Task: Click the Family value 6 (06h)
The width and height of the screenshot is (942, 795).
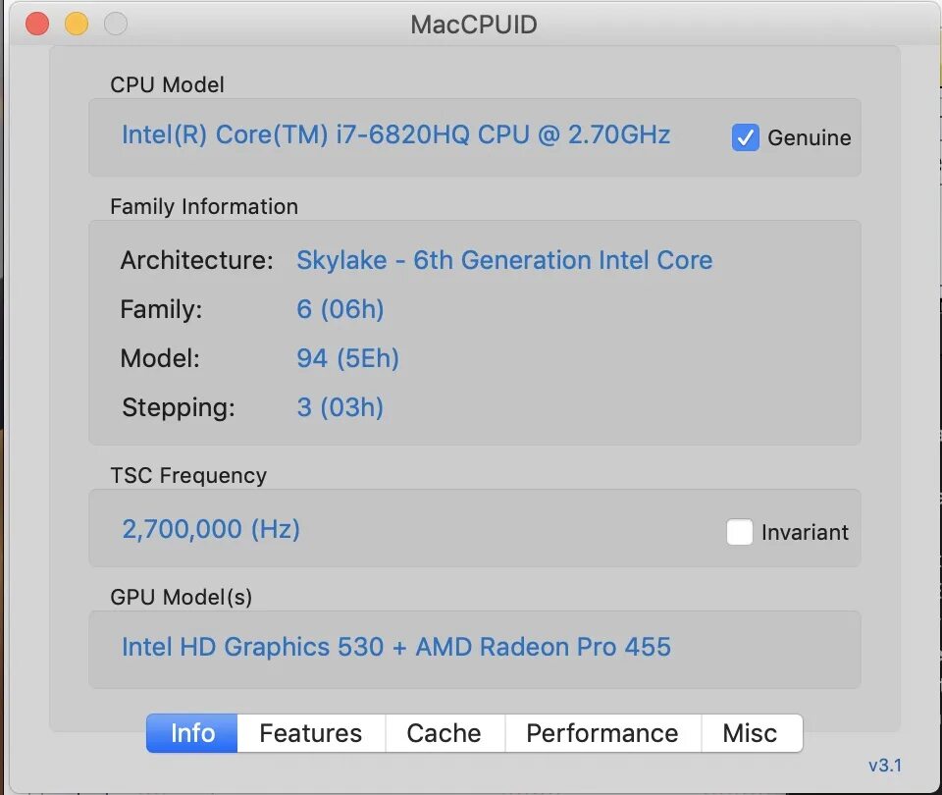Action: [340, 309]
